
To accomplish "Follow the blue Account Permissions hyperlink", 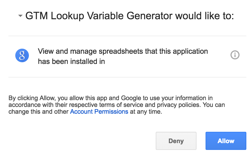I will (x=99, y=111).
